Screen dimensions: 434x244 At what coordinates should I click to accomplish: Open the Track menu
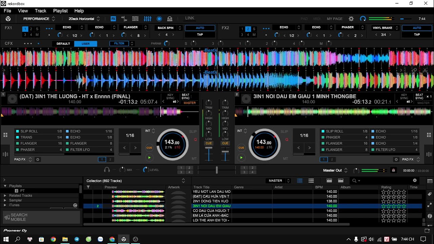coord(41,11)
